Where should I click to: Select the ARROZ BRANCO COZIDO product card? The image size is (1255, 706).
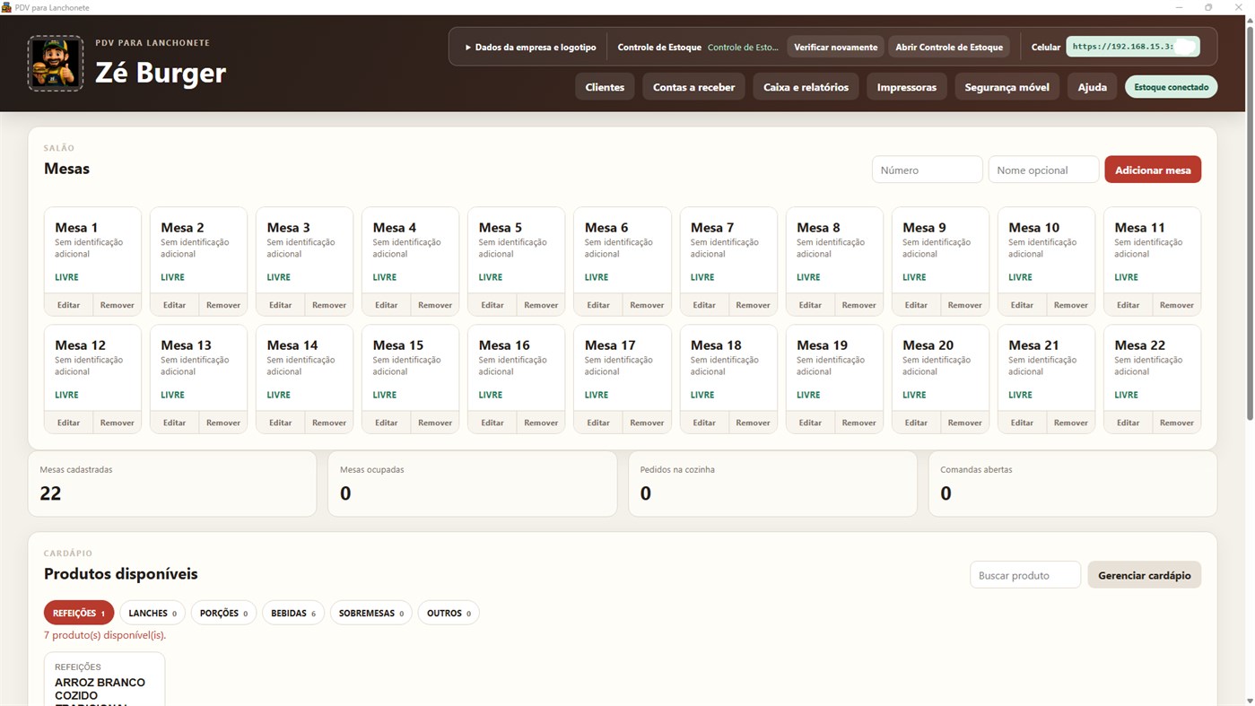coord(104,679)
